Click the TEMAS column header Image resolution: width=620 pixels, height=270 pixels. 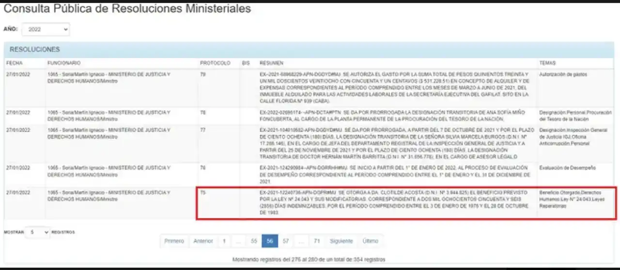[547, 63]
